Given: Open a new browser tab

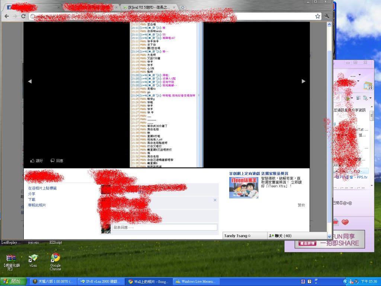Looking at the screenshot, I should click(x=182, y=7).
